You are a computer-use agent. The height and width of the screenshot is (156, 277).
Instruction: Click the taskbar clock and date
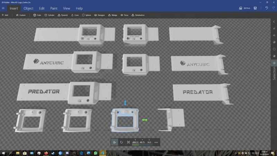click(265, 153)
